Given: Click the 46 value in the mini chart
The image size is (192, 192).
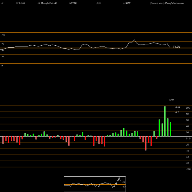Looking at the screenshot, I should (x=124, y=182).
